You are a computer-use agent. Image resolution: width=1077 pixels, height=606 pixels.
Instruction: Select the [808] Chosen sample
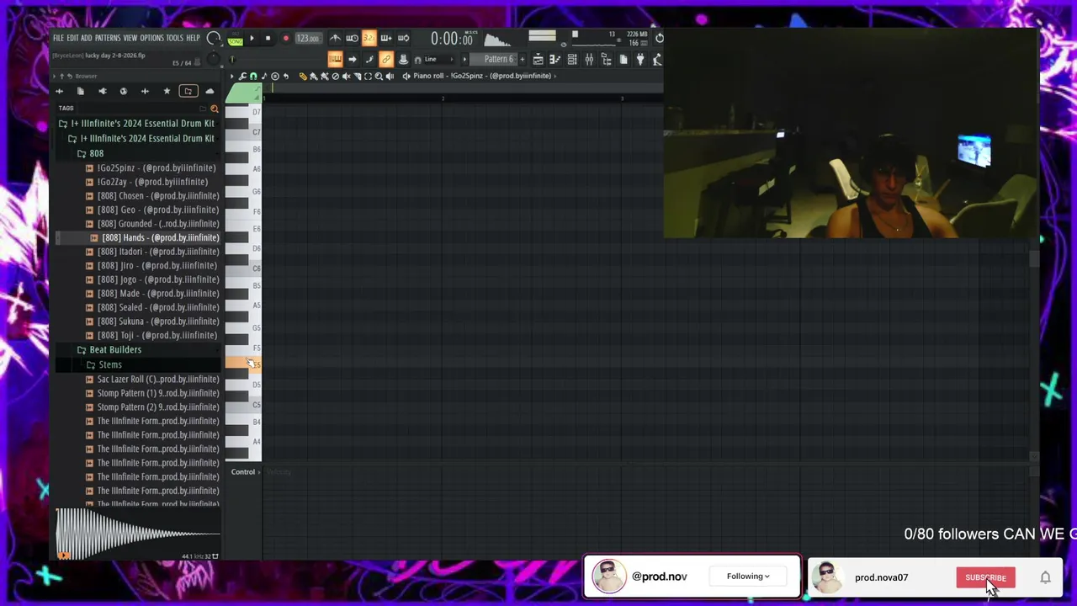[158, 195]
